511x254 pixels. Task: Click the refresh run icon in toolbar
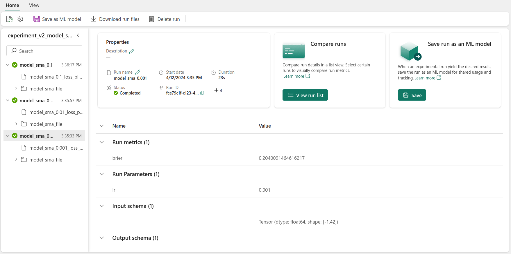pos(9,19)
